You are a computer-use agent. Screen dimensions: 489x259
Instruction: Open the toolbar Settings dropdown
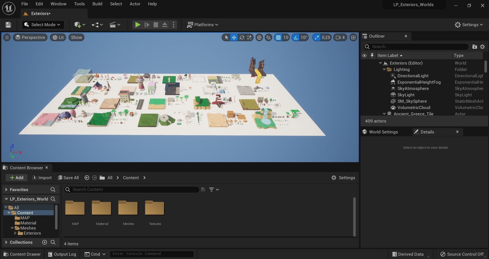point(469,25)
